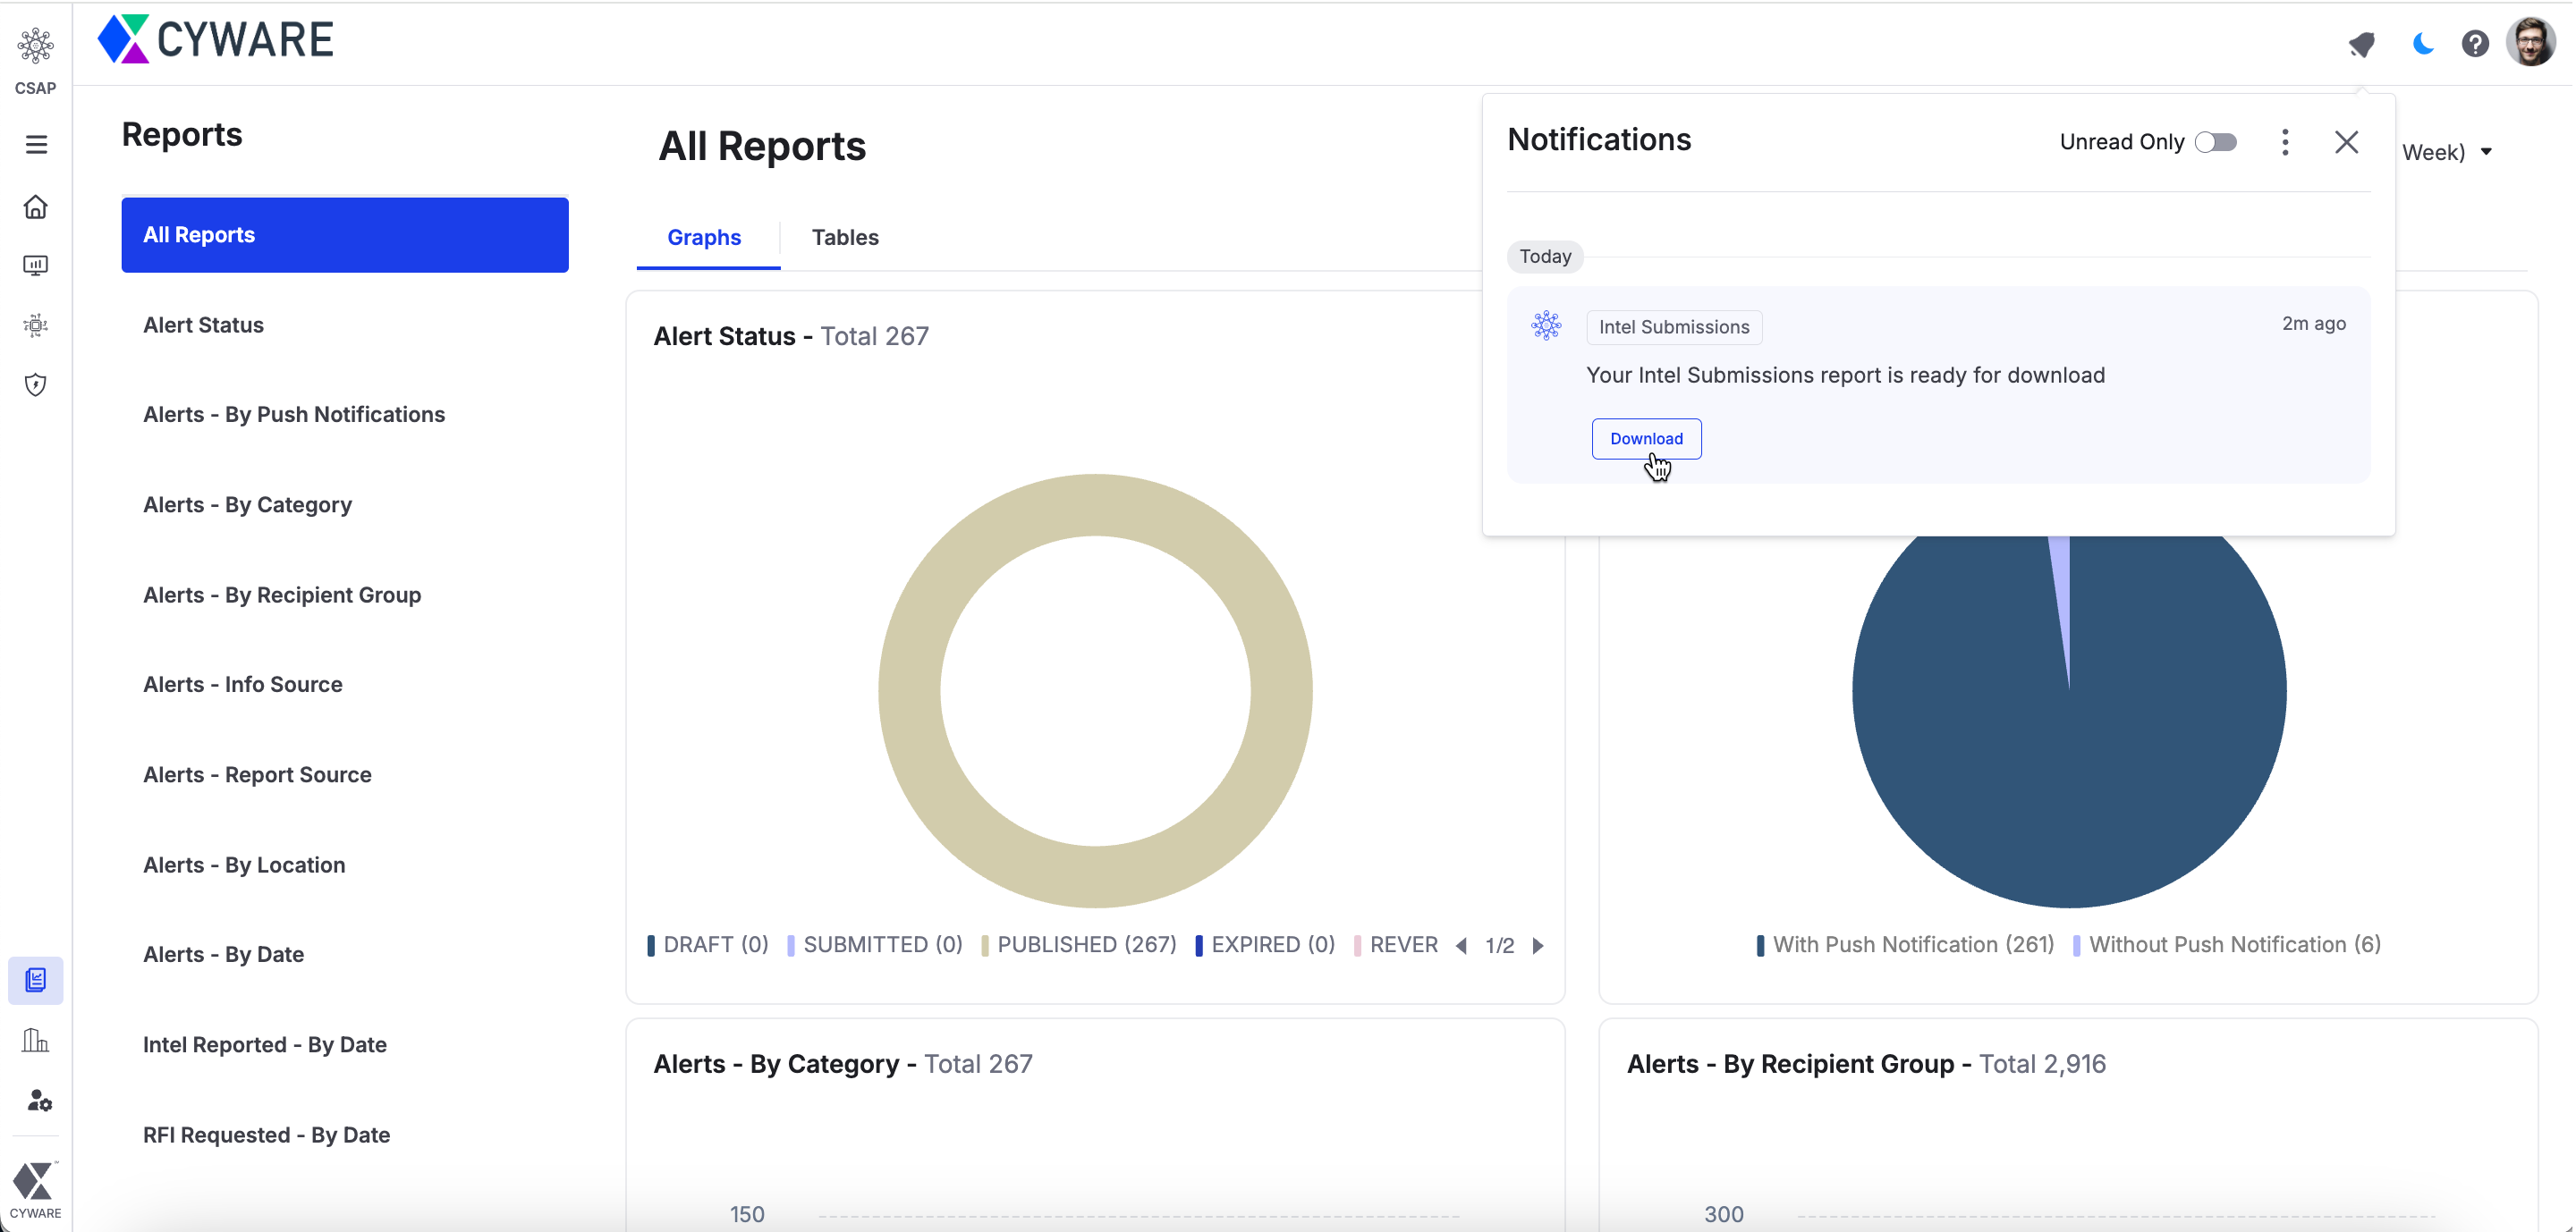The width and height of the screenshot is (2576, 1232).
Task: Click the Cyware logo in header
Action: tap(216, 40)
